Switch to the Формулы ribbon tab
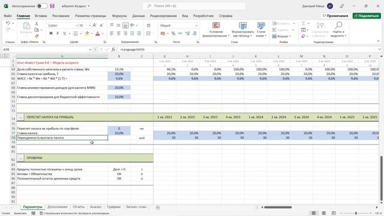Image resolution: width=384 pixels, height=216 pixels. [119, 16]
